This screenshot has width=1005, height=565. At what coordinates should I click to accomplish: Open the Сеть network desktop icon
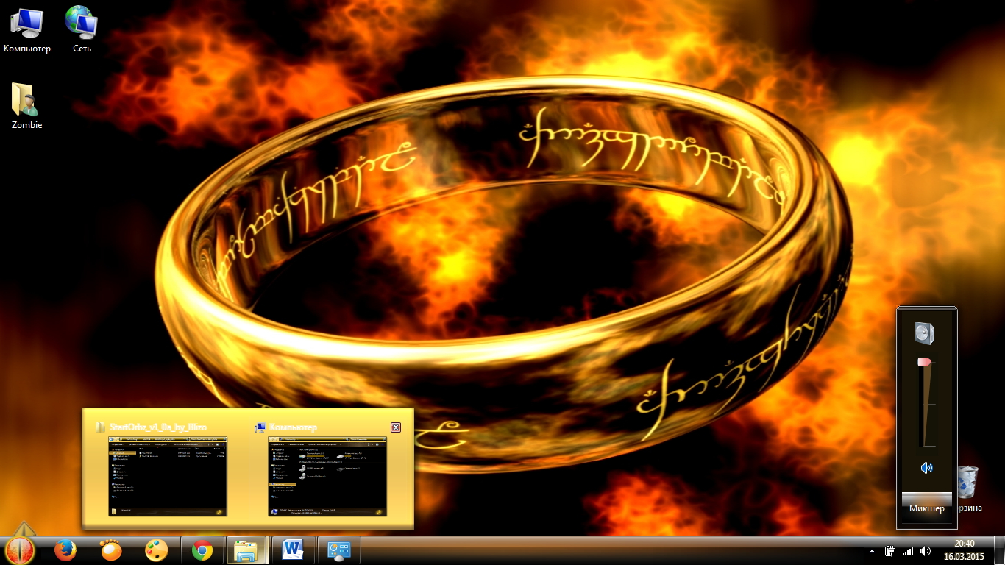coord(82,29)
